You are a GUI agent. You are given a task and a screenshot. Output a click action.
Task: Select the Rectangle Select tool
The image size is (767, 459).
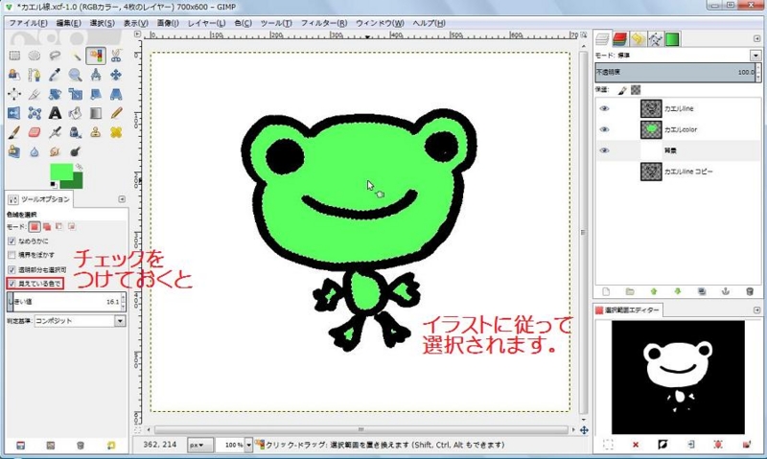tap(14, 56)
